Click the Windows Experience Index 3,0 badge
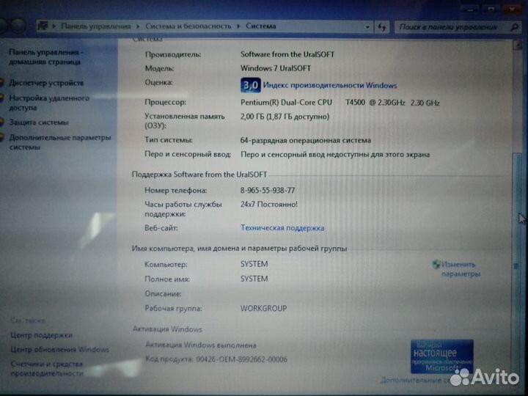 [x=251, y=85]
